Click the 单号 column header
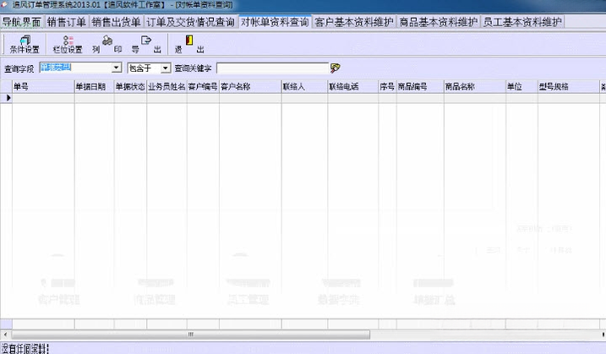 pyautogui.click(x=43, y=86)
